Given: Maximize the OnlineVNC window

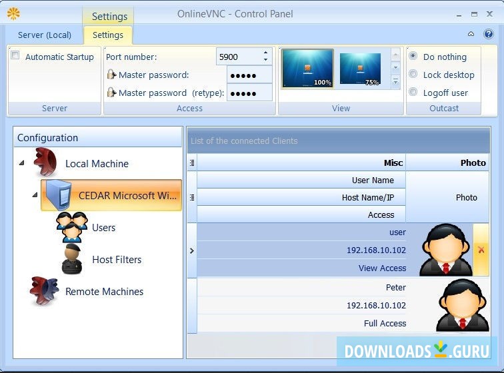Looking at the screenshot, I should coord(474,14).
